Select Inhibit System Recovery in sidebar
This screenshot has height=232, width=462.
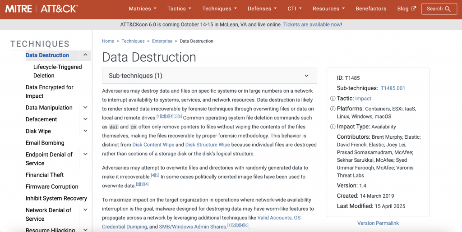pyautogui.click(x=56, y=199)
